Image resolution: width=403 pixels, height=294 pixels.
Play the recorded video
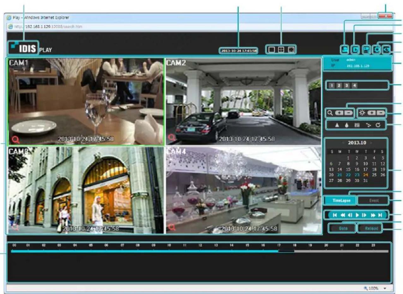coord(357,215)
